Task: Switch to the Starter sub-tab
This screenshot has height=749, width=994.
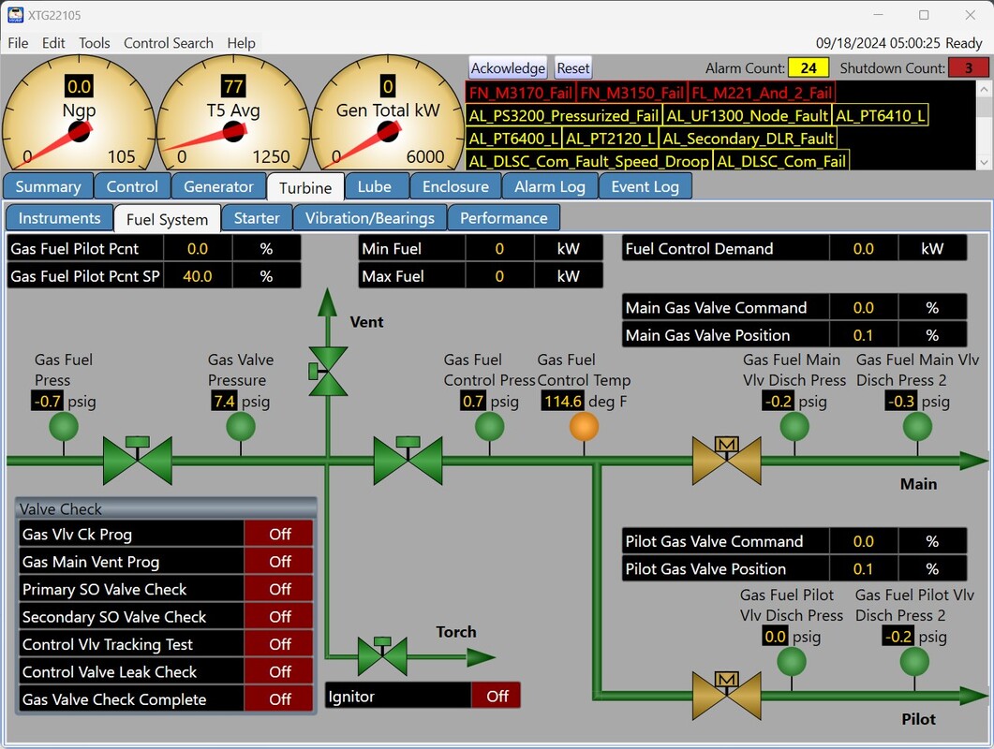Action: click(257, 218)
